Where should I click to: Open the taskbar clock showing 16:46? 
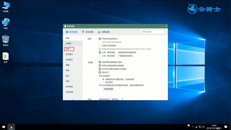(x=214, y=127)
